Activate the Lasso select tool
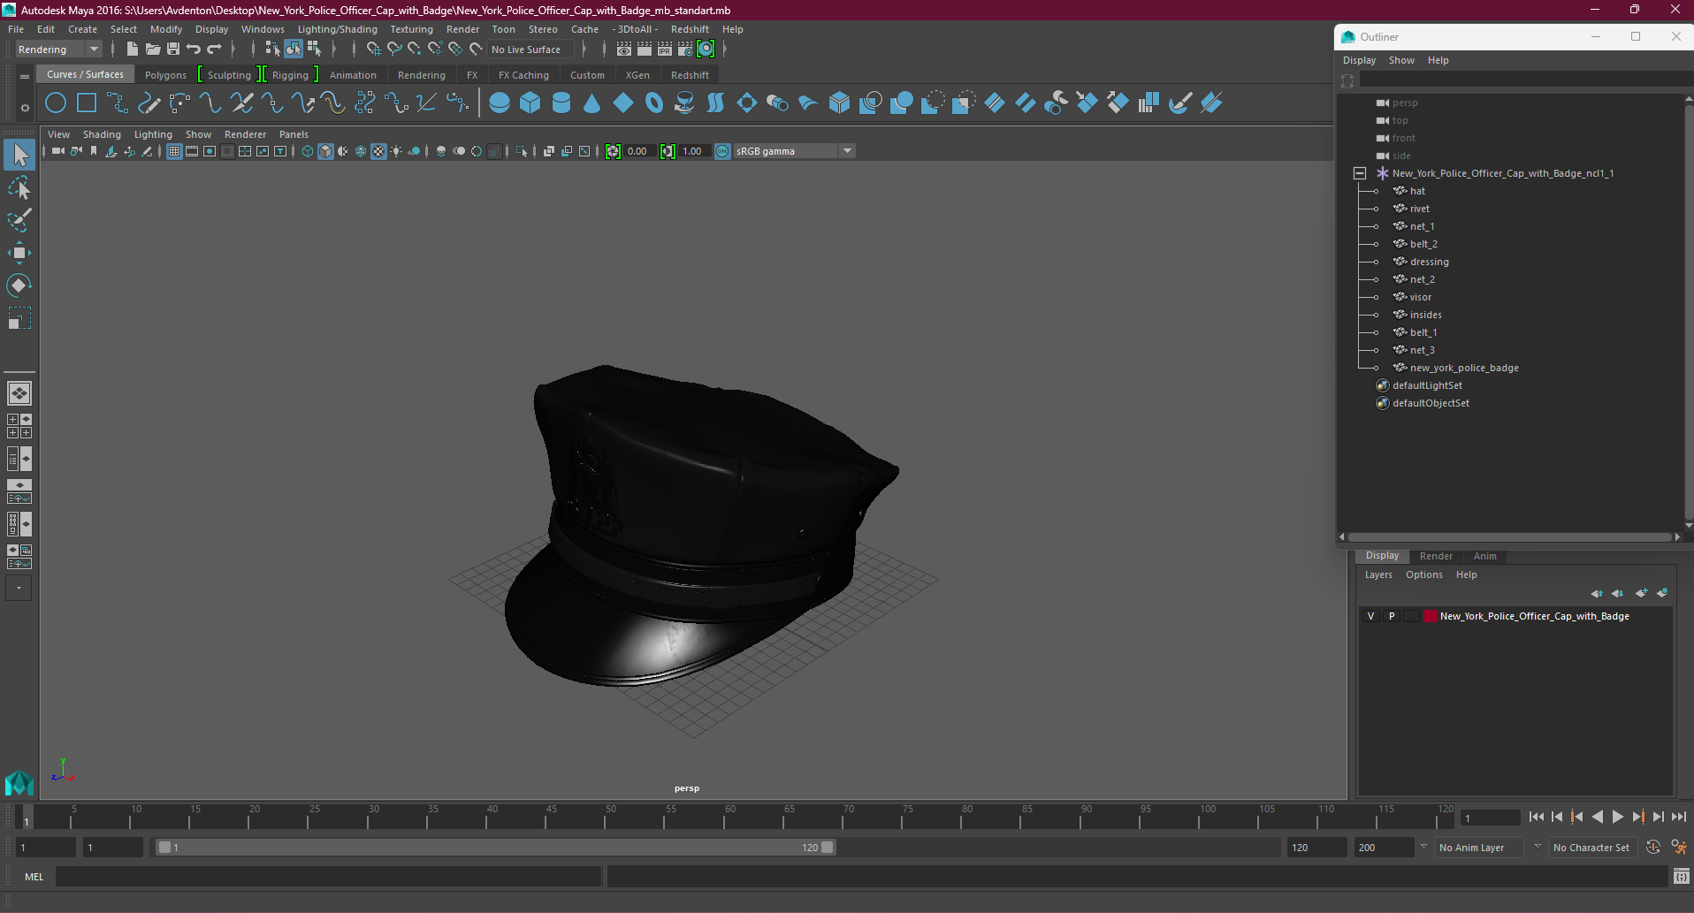This screenshot has width=1694, height=913. click(x=19, y=188)
